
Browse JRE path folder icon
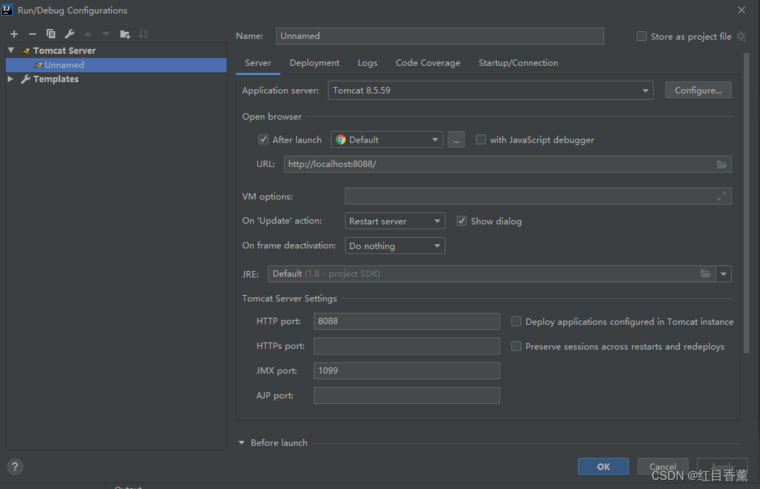705,274
